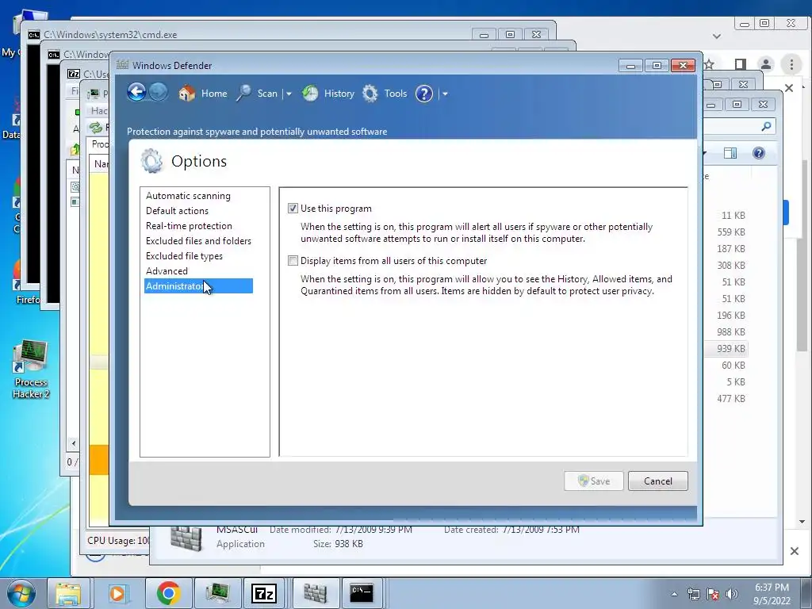The height and width of the screenshot is (609, 812).
Task: Click the Home toolbar label
Action: (x=214, y=94)
